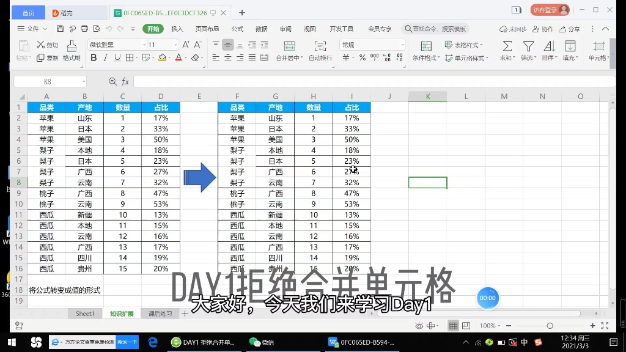Switch to the 知识扩展 sheet tab

click(x=123, y=313)
